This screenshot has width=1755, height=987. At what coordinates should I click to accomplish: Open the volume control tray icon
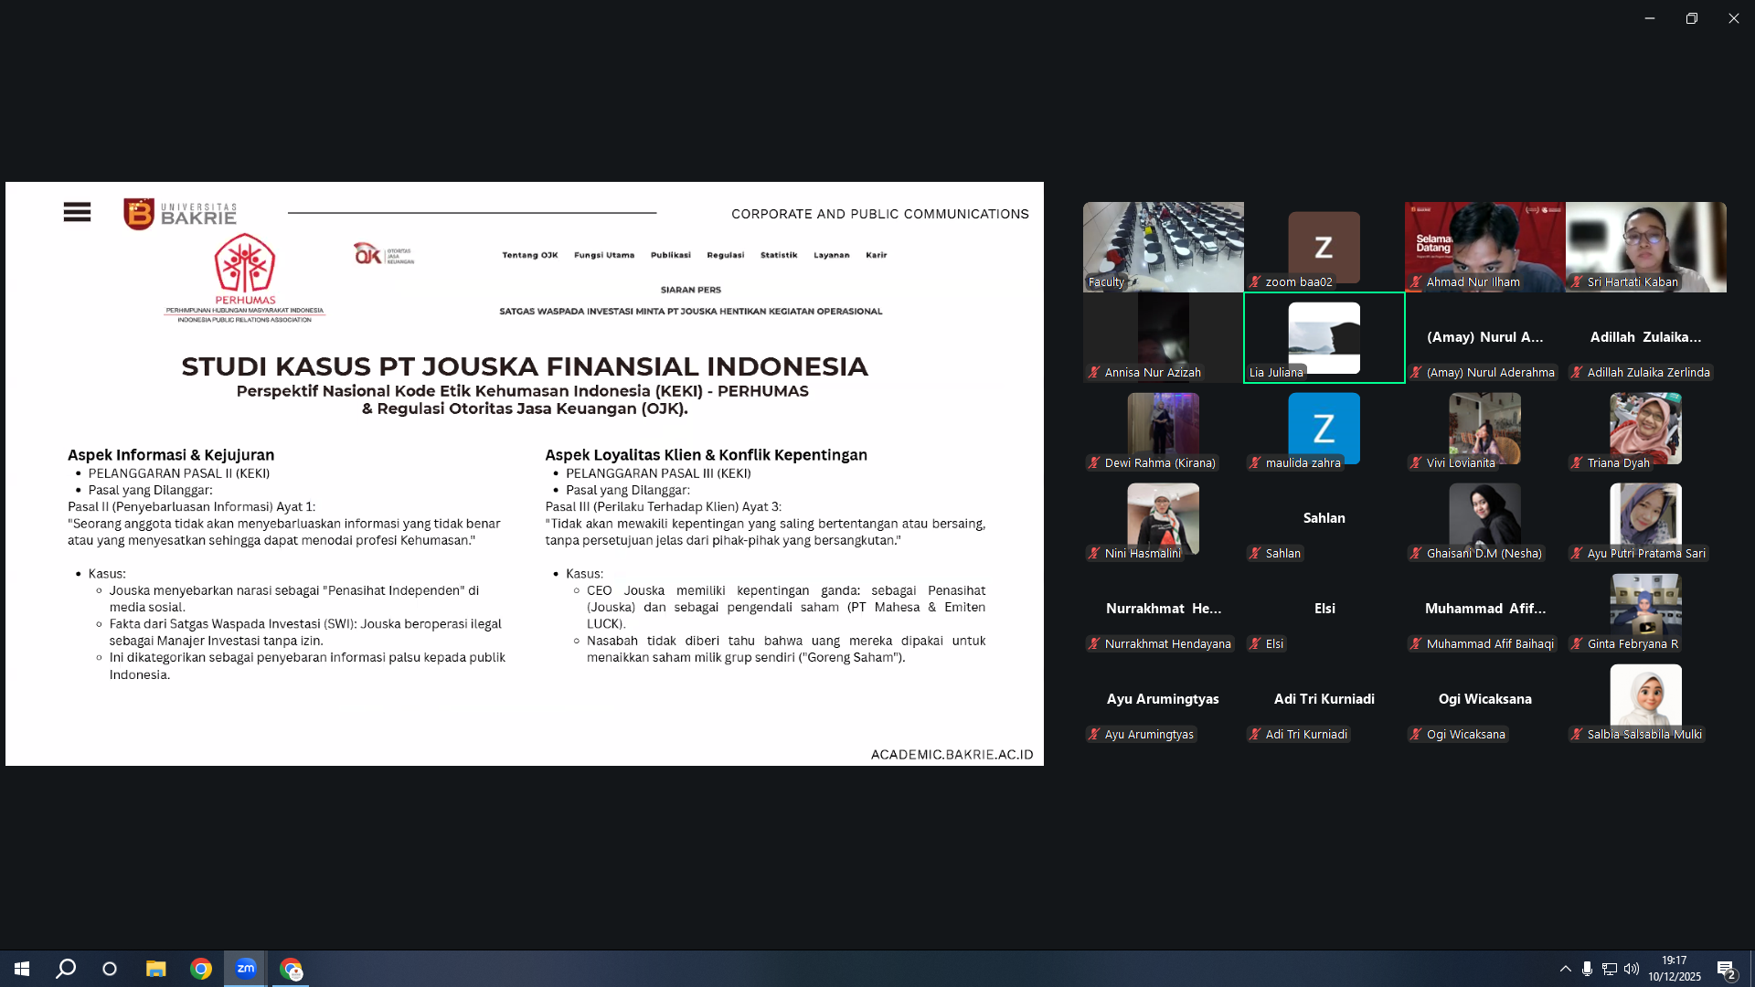[1632, 969]
